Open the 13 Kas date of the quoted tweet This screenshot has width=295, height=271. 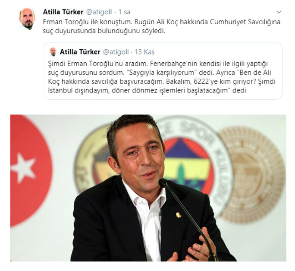pos(144,52)
